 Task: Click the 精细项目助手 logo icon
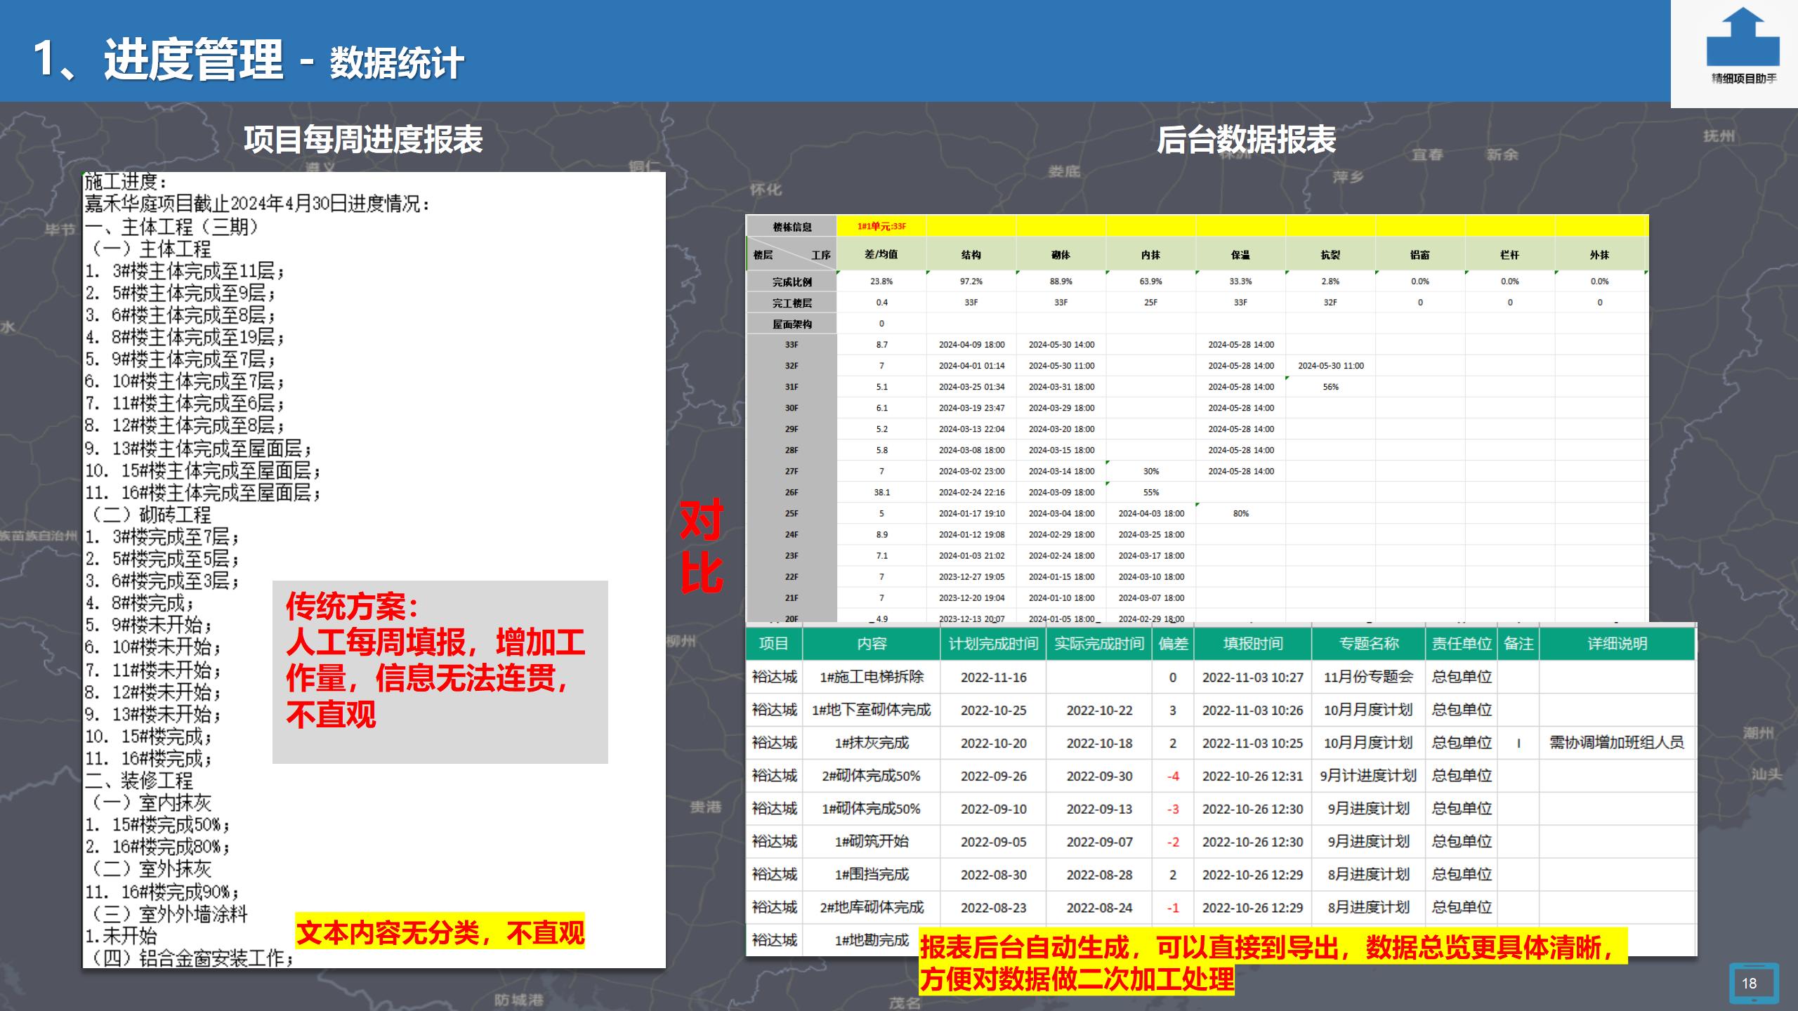pyautogui.click(x=1743, y=46)
